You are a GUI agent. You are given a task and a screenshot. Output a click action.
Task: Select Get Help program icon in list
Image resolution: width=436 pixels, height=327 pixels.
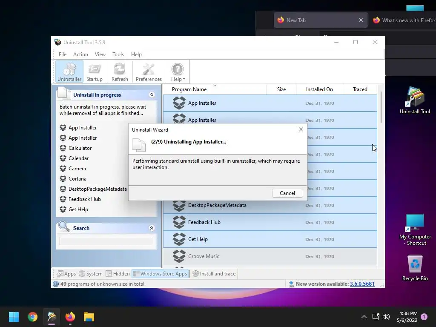(179, 239)
